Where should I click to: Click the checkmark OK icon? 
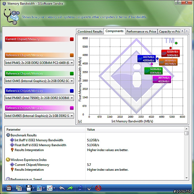click(x=90, y=188)
